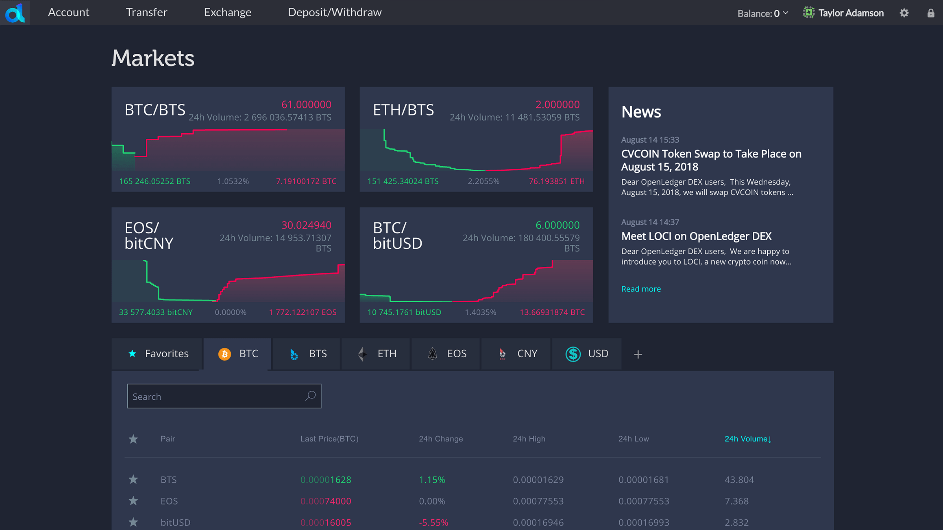Click the lock icon to lock account

pyautogui.click(x=931, y=13)
